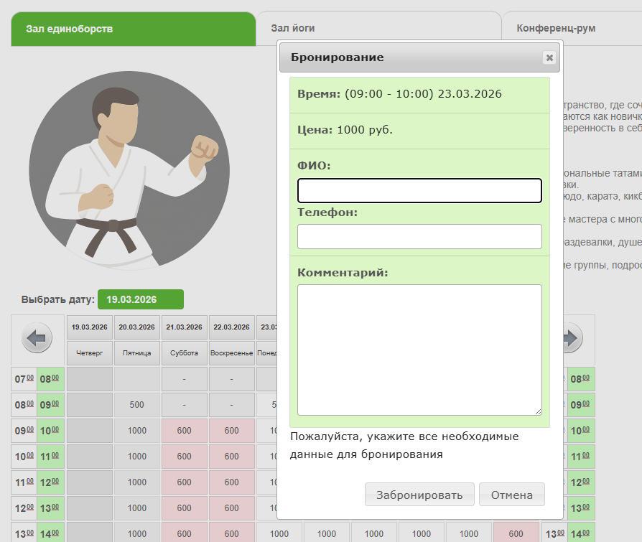Click the left 07-08 time row label

[x=37, y=378]
